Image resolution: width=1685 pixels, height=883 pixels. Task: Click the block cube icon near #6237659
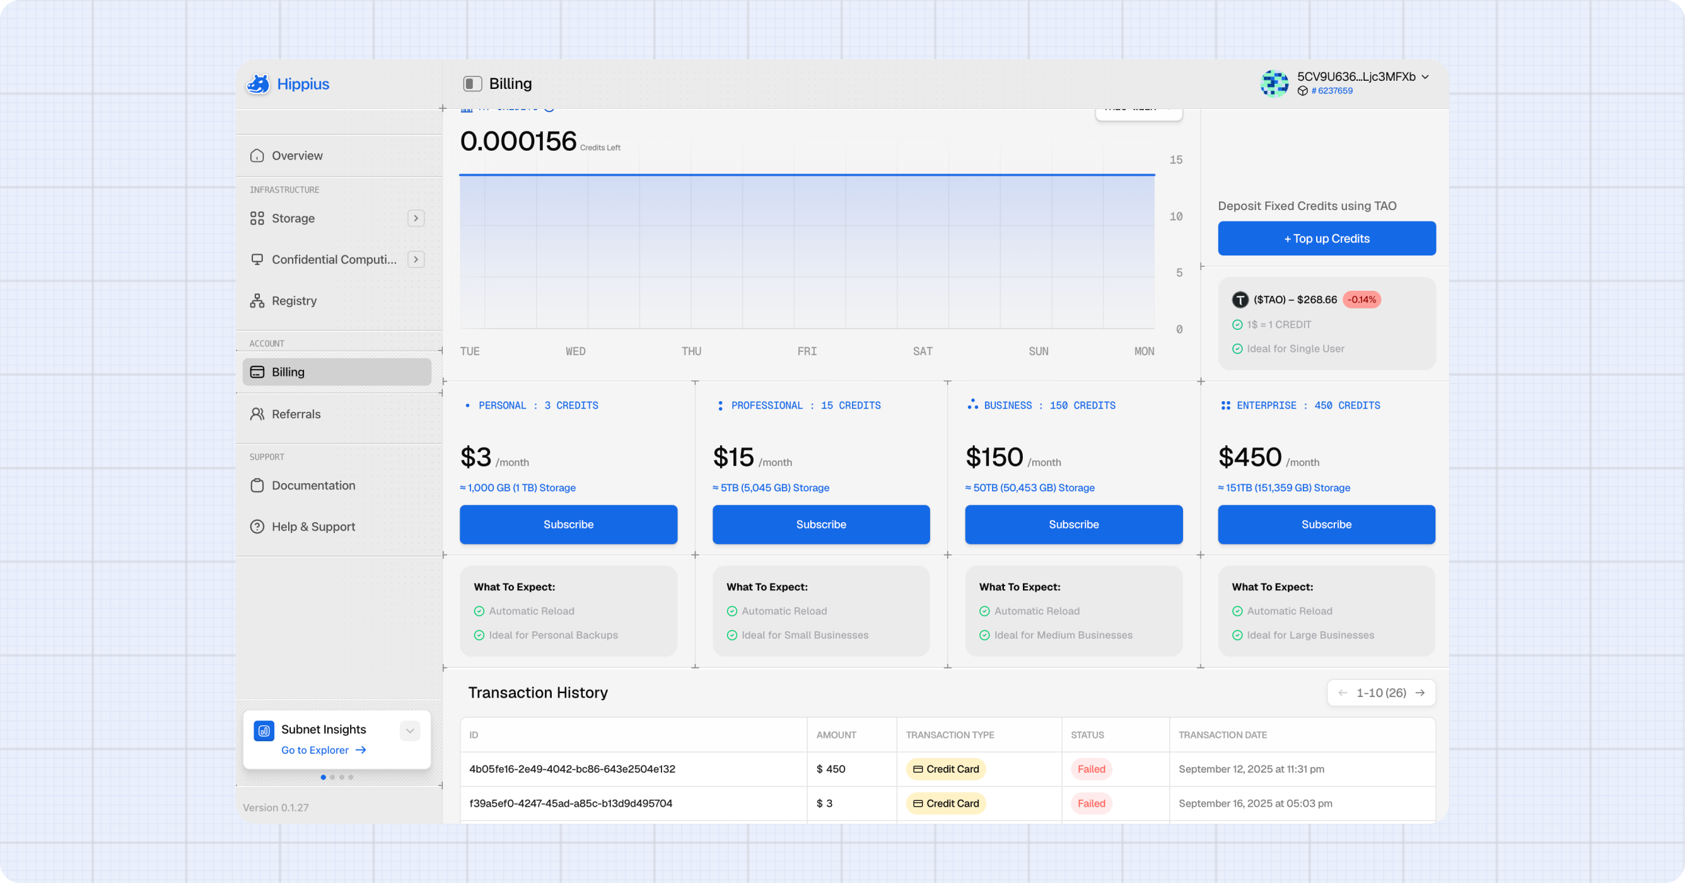(1302, 91)
